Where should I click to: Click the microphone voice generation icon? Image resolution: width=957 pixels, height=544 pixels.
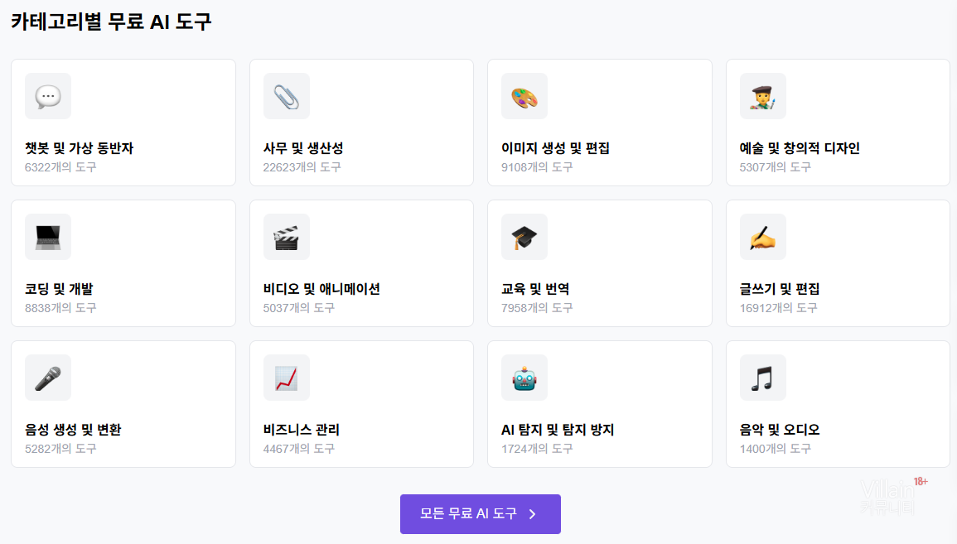(x=48, y=378)
